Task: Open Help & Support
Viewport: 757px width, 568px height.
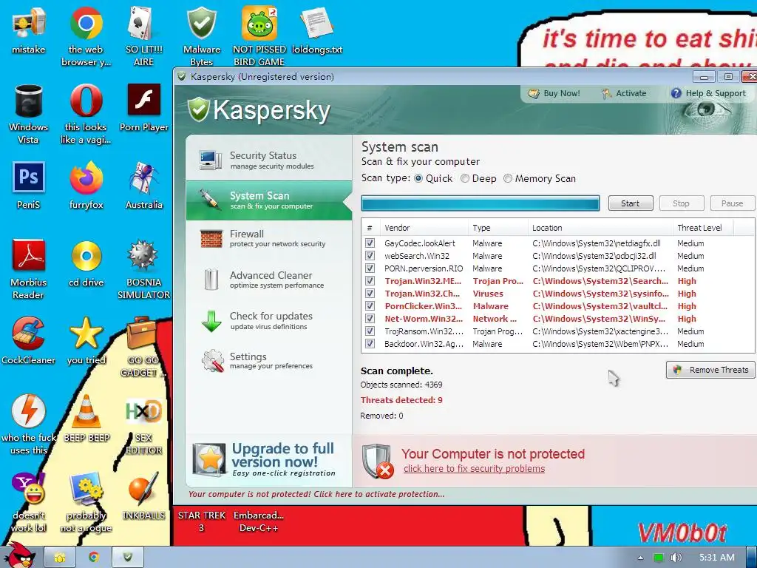Action: tap(708, 93)
